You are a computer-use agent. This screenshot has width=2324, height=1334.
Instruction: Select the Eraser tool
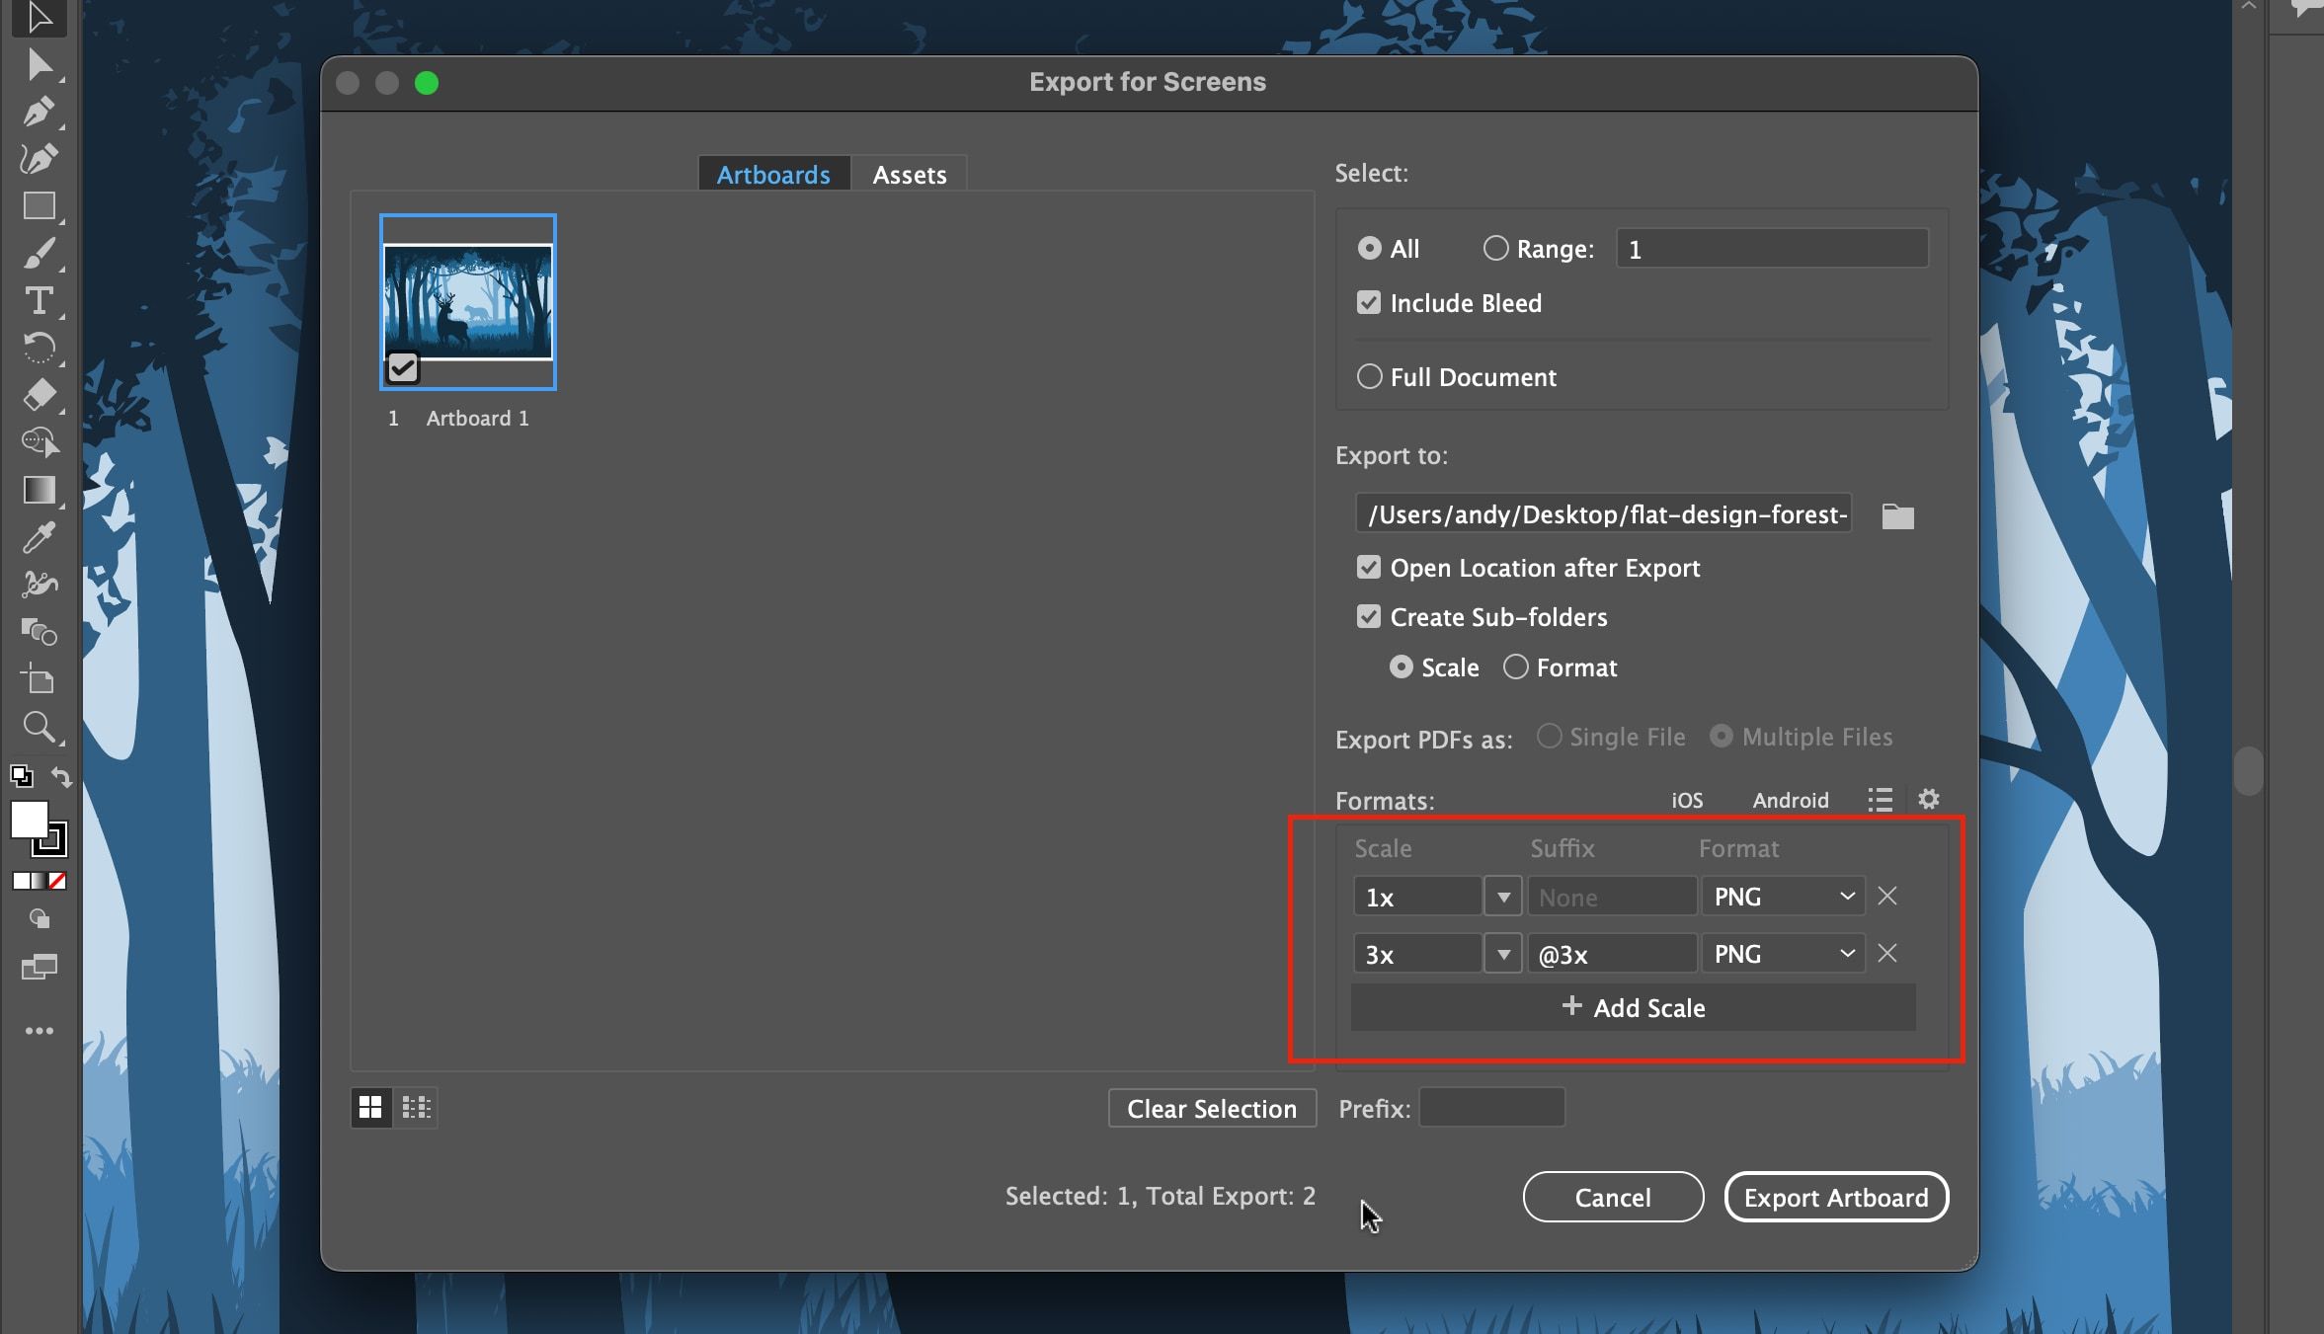click(39, 395)
